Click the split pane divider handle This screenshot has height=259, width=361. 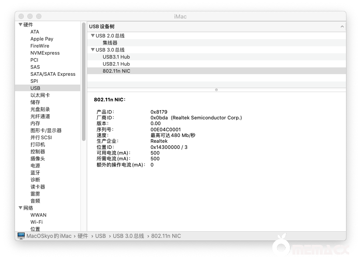(216, 89)
